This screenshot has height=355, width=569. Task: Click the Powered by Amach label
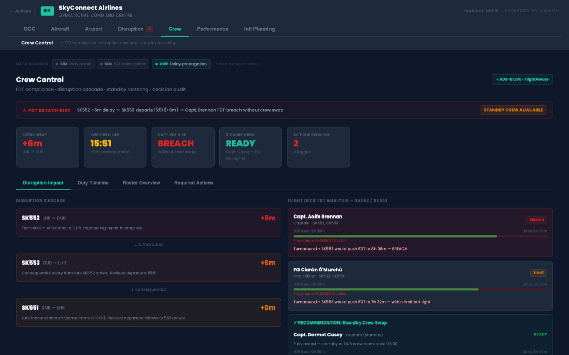click(532, 11)
